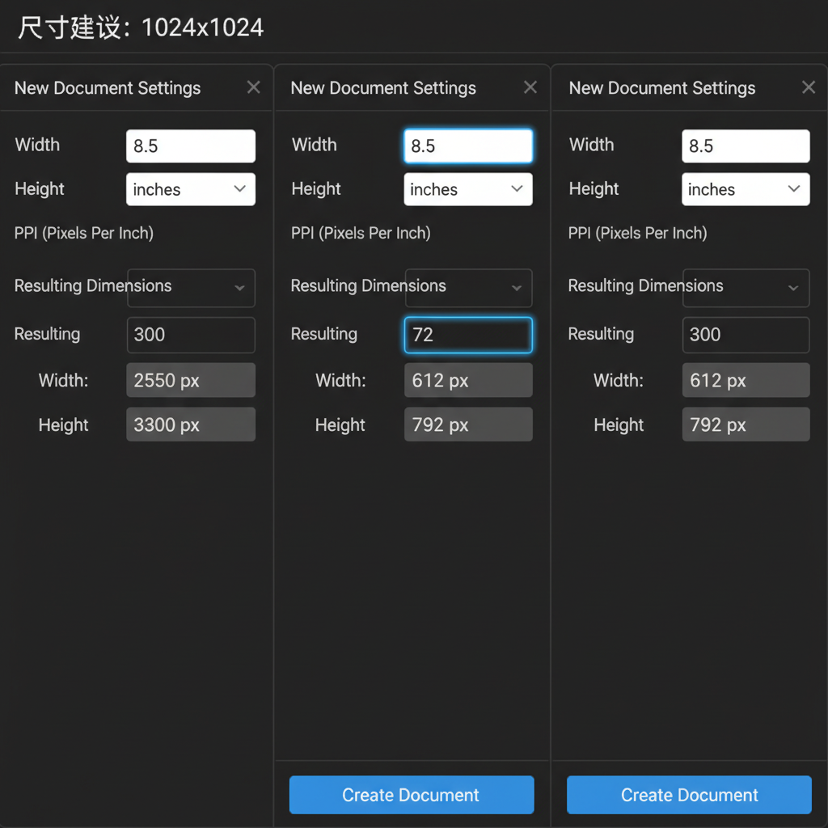Screen dimensions: 828x828
Task: Click the focused Width 8.5 field in middle panel
Action: [x=468, y=146]
